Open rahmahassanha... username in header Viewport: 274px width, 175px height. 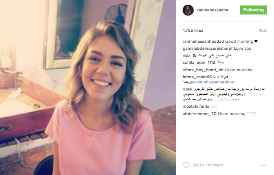214,10
